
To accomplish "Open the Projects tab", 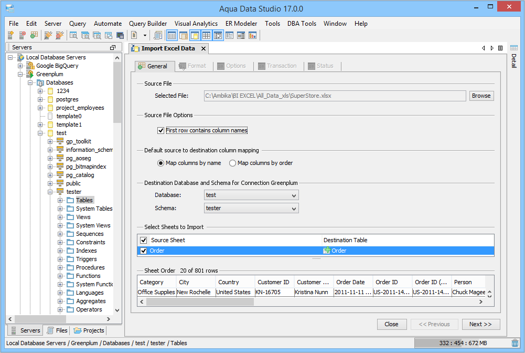I will 89,330.
